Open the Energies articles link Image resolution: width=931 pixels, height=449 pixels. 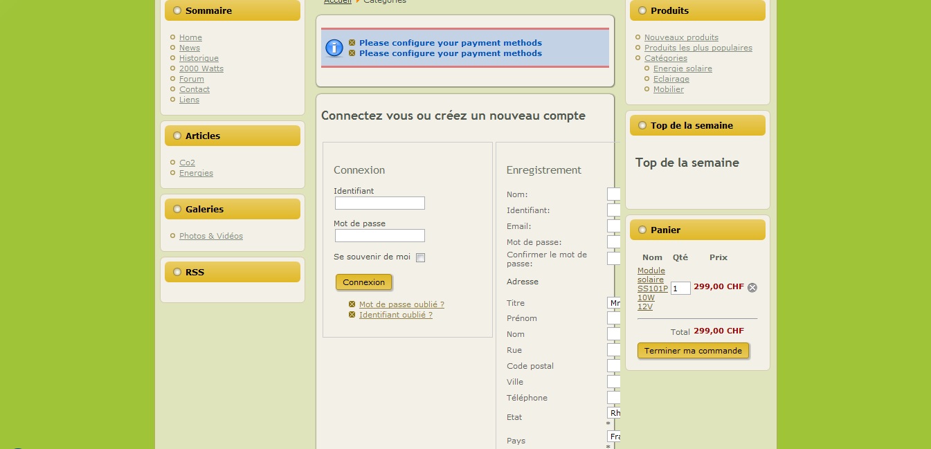pos(196,173)
